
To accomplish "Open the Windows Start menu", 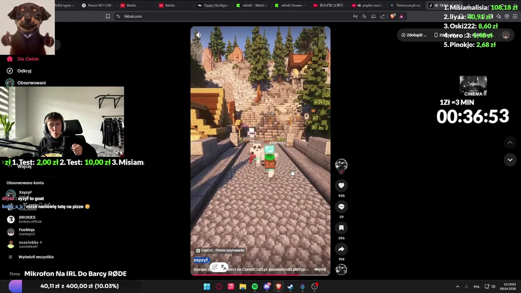I will (x=207, y=286).
